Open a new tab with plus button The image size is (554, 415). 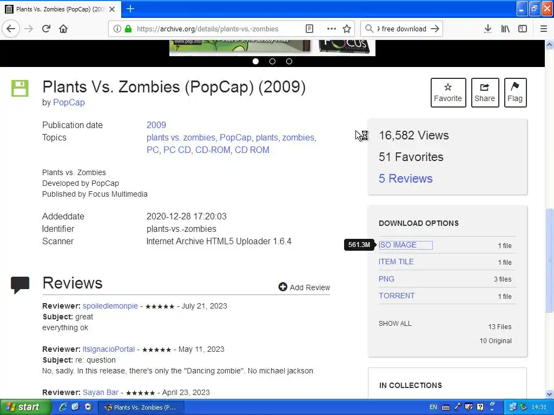(x=130, y=9)
